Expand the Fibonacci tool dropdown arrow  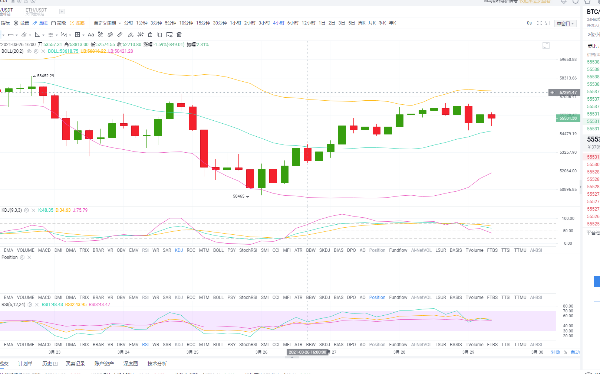click(57, 35)
